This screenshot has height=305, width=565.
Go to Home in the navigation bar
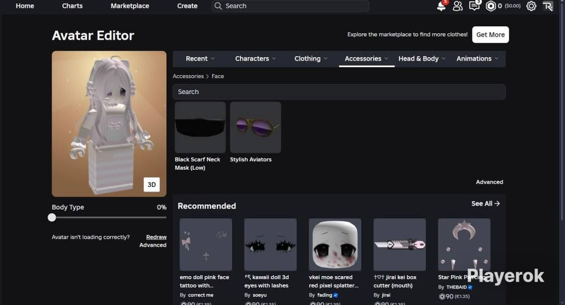[25, 6]
